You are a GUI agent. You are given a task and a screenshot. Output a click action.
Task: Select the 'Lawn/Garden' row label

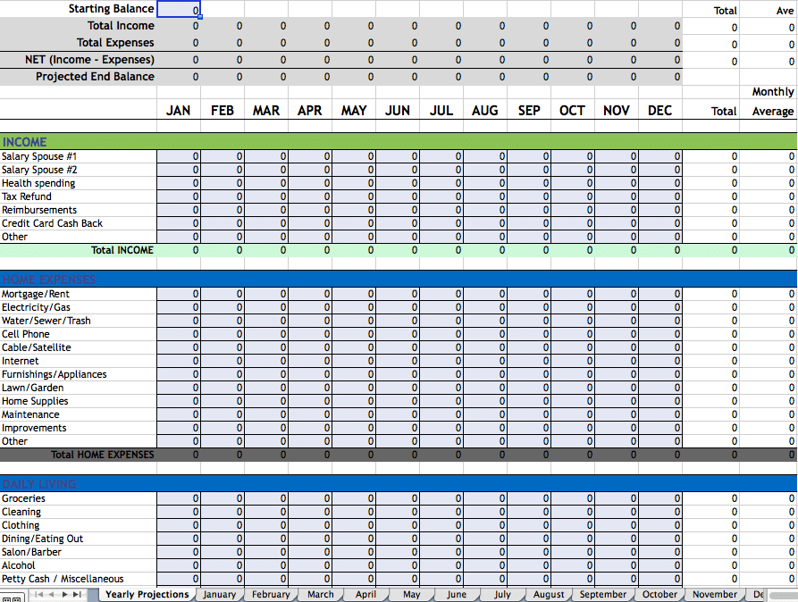click(79, 388)
